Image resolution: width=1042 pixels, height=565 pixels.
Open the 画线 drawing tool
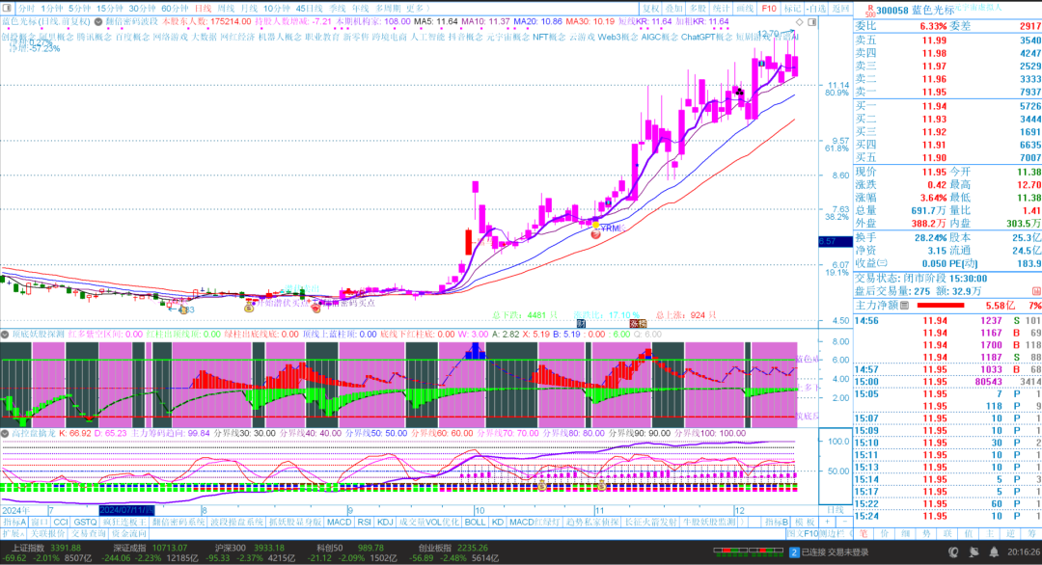(745, 9)
